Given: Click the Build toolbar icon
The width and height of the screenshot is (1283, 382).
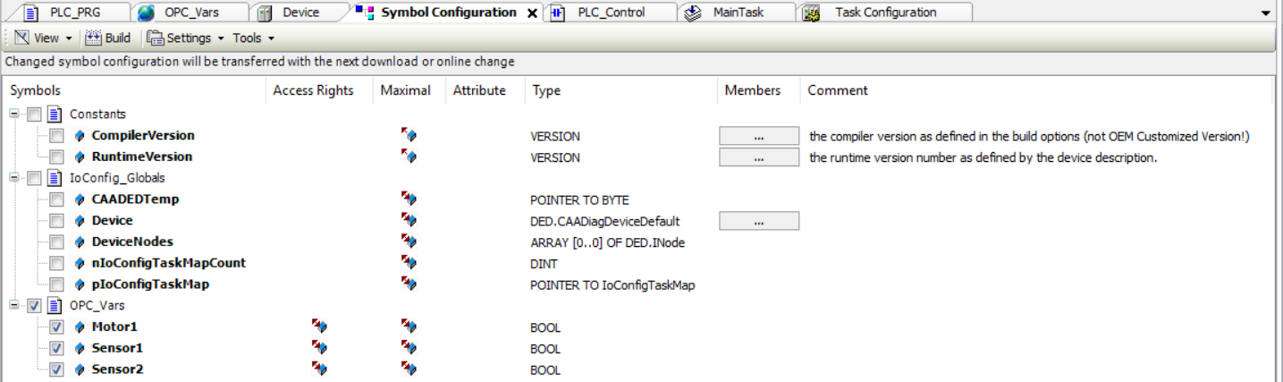Looking at the screenshot, I should click(94, 38).
